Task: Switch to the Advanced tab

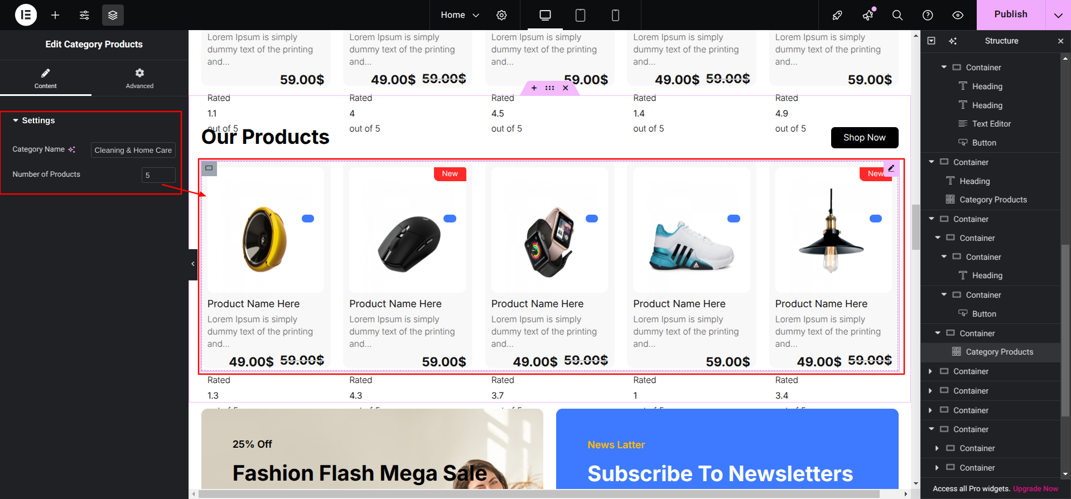Action: coord(139,79)
